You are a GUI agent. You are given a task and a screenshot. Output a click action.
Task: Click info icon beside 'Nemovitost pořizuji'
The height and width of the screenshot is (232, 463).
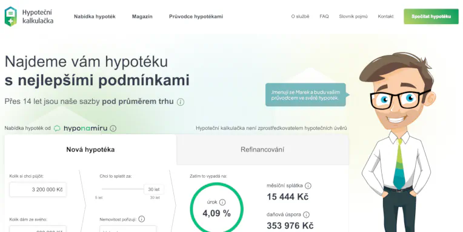141,219
